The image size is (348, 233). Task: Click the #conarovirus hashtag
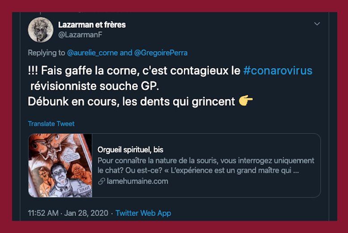(278, 71)
